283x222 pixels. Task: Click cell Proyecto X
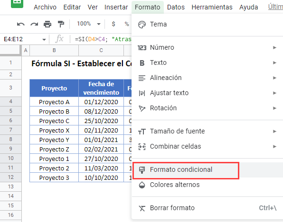click(54, 130)
